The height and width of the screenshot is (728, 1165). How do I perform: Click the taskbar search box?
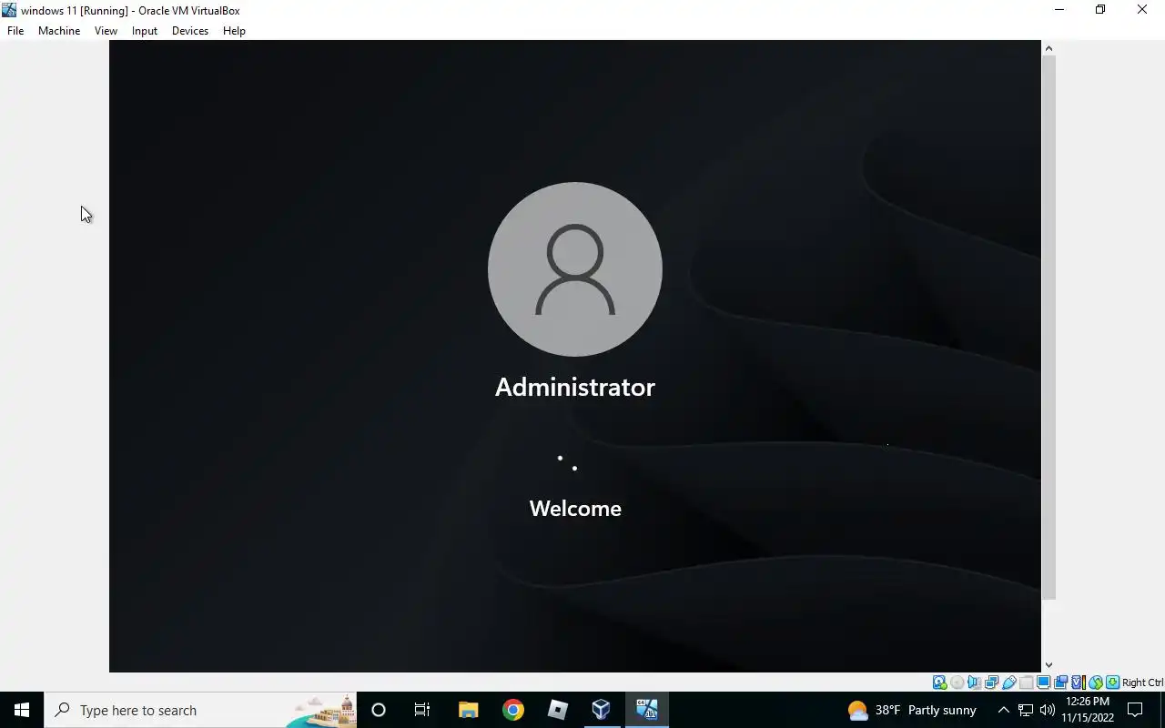(200, 710)
